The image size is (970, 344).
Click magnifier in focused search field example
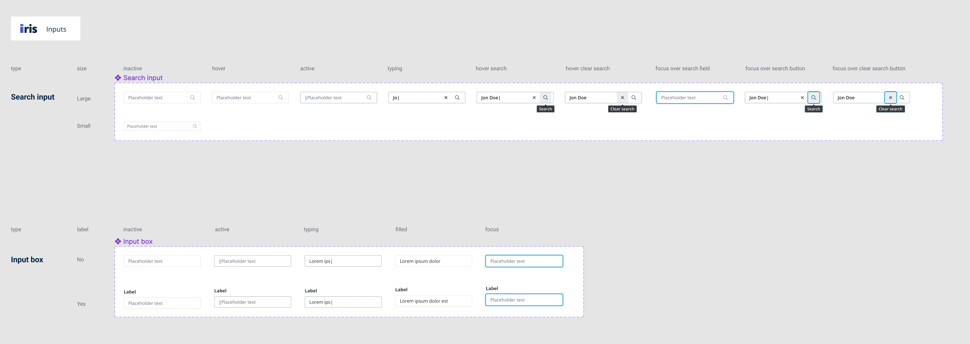coord(725,98)
